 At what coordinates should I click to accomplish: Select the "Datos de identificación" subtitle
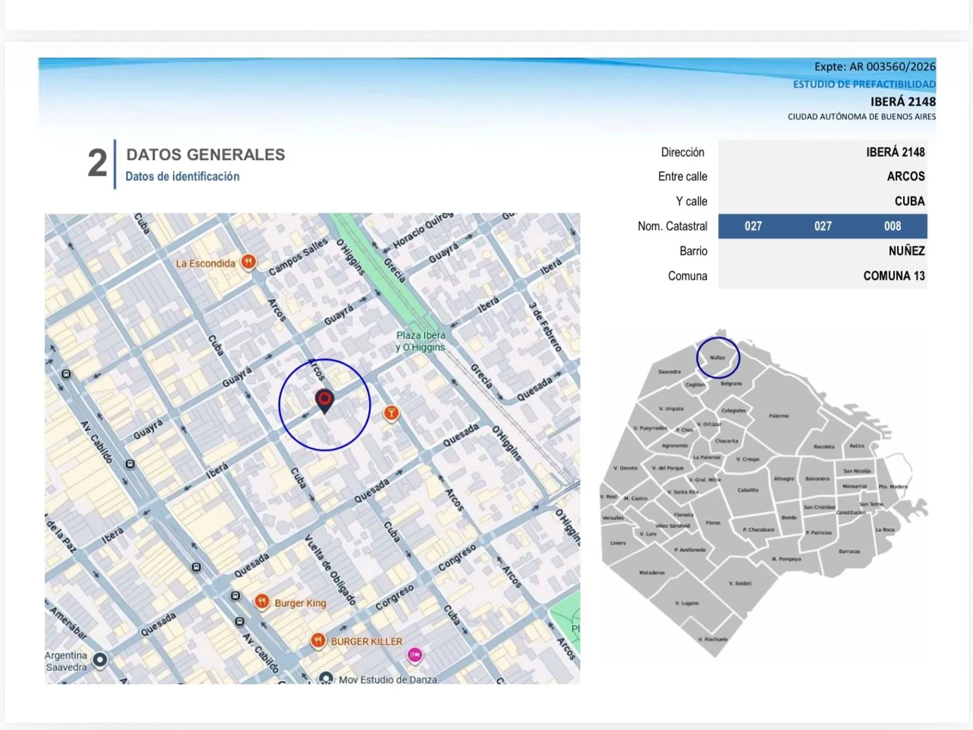coord(182,176)
